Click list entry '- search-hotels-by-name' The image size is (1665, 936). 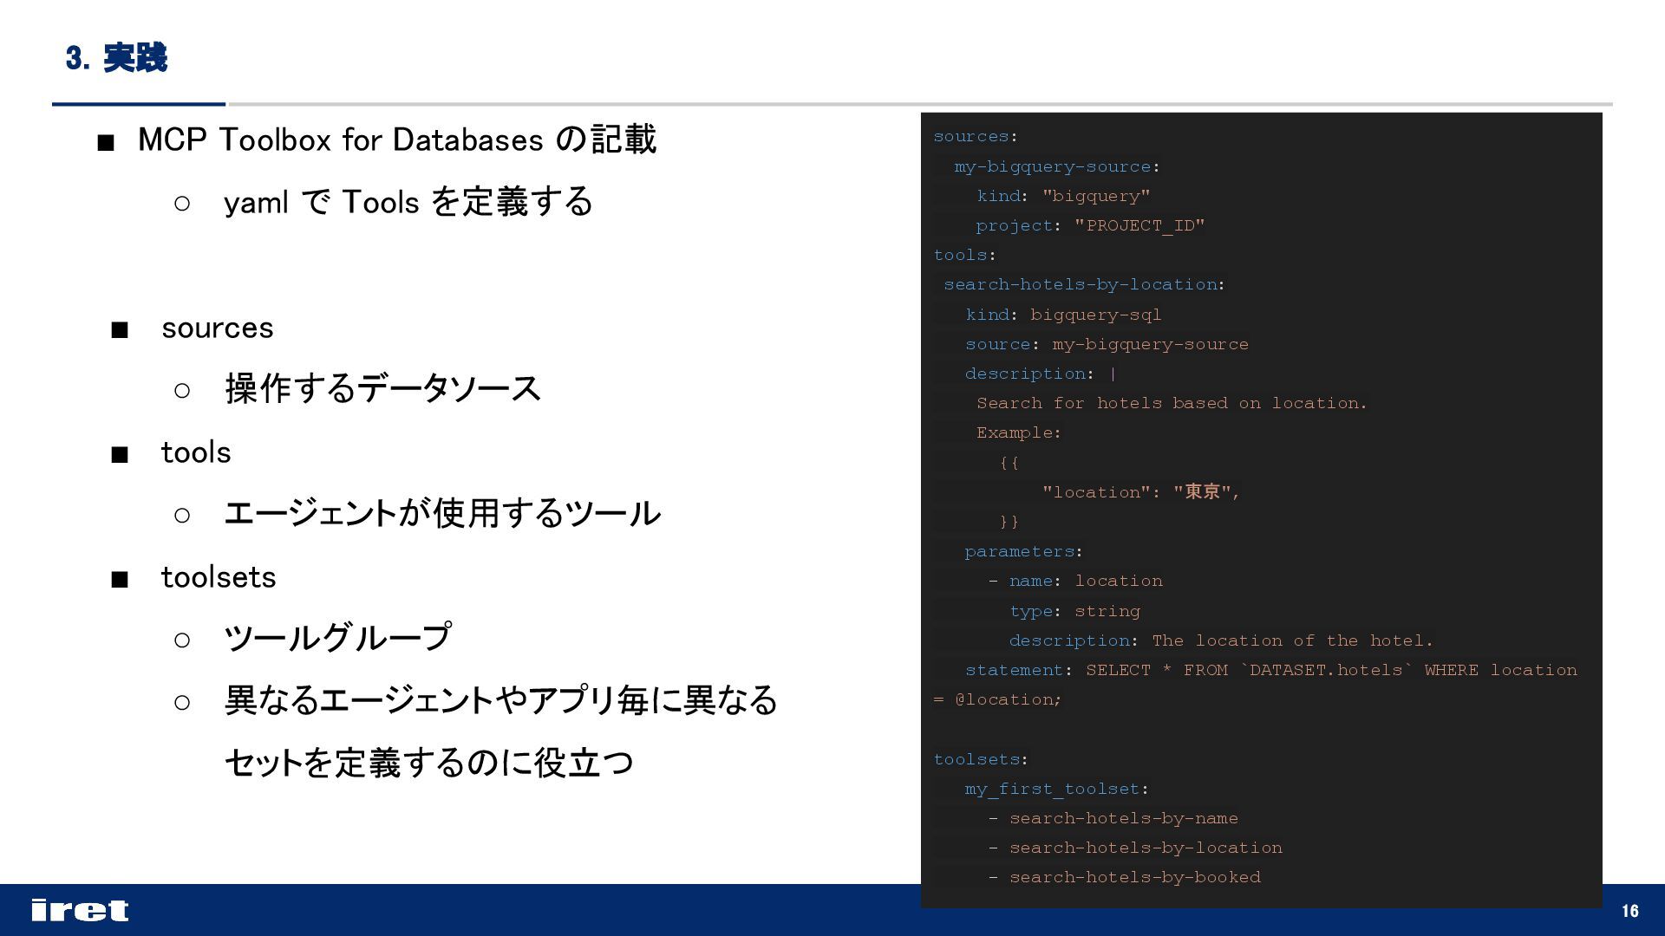[1113, 818]
